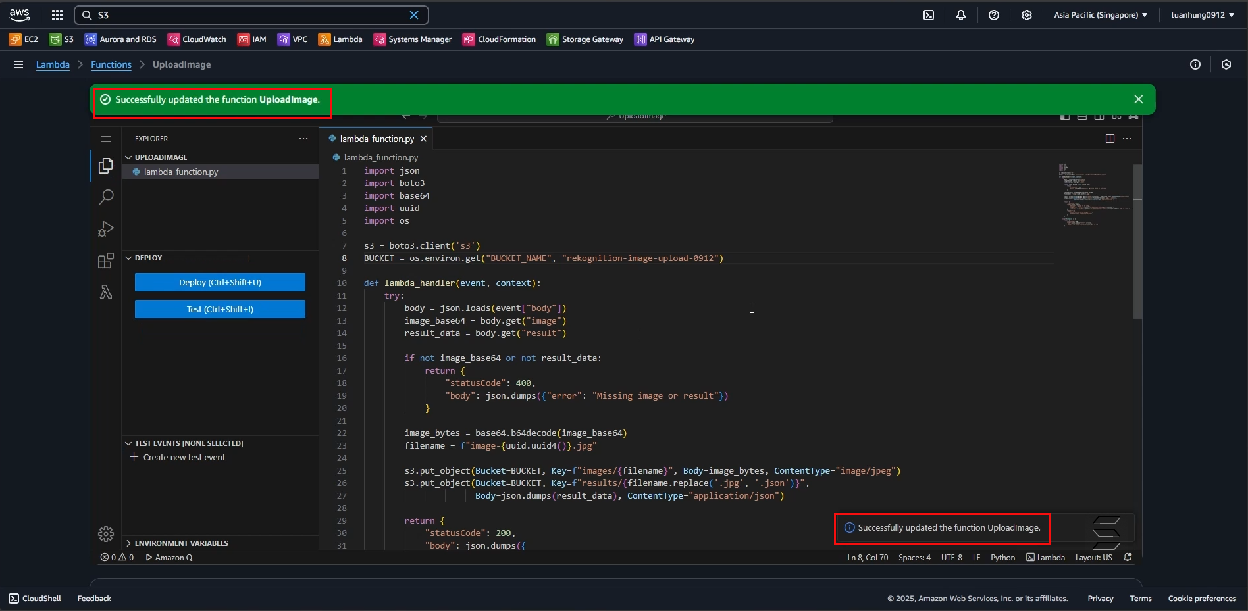Viewport: 1248px width, 611px height.
Task: Open VPC shortcut
Action: (x=292, y=39)
